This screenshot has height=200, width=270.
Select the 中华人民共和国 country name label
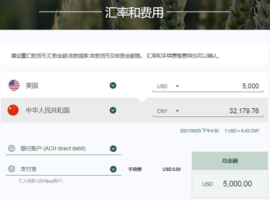coord(48,111)
